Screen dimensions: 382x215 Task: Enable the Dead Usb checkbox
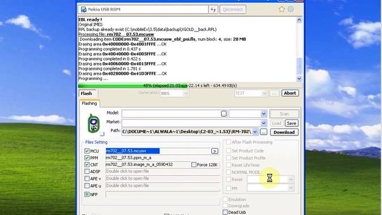226,213
